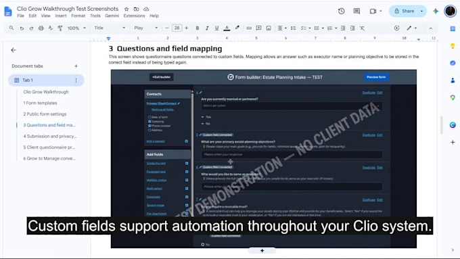
Task: Jump to 6 Grow to Manage heading
Action: point(49,158)
